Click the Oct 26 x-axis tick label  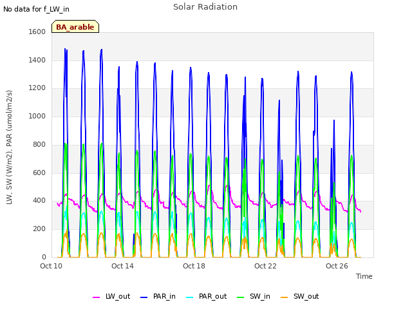click(337, 266)
